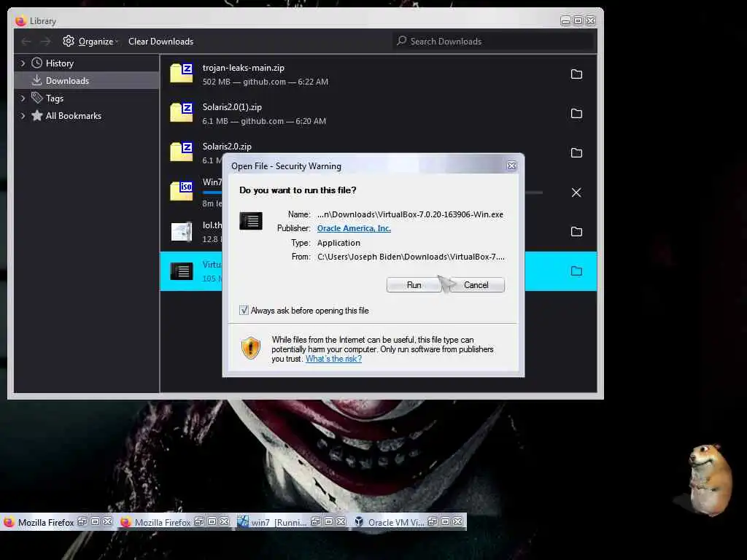Click the Downloads arrow icon in sidebar
The image size is (747, 560).
click(x=36, y=80)
